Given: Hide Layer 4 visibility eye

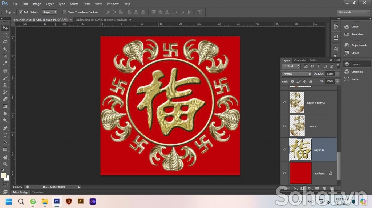Looking at the screenshot, I should click(284, 126).
